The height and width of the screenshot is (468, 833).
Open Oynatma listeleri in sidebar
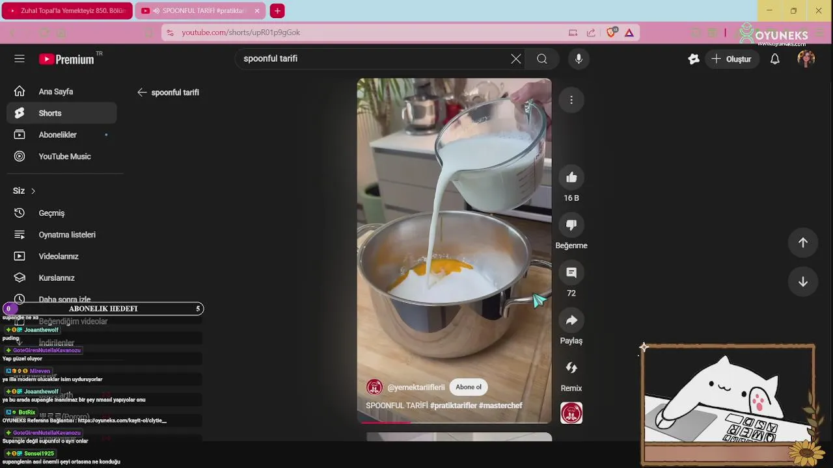[62, 235]
